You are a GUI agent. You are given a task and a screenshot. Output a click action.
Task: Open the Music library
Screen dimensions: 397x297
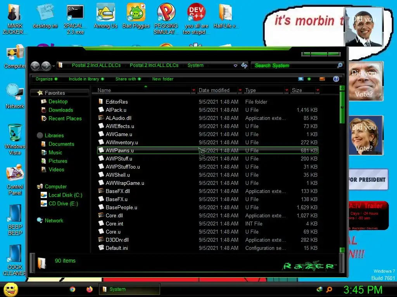click(55, 152)
